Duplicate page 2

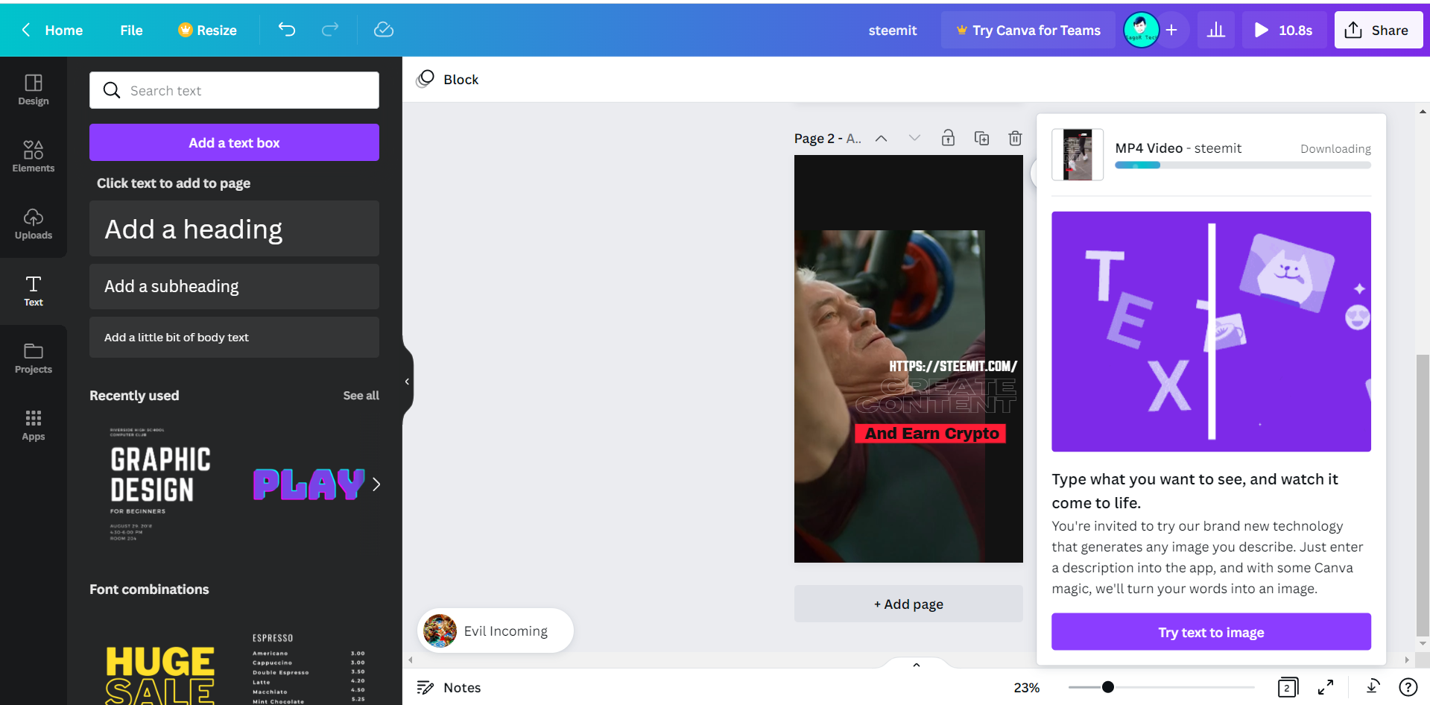981,138
